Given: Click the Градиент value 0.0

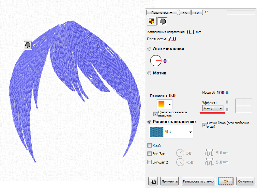Looking at the screenshot, I should click(x=172, y=96).
